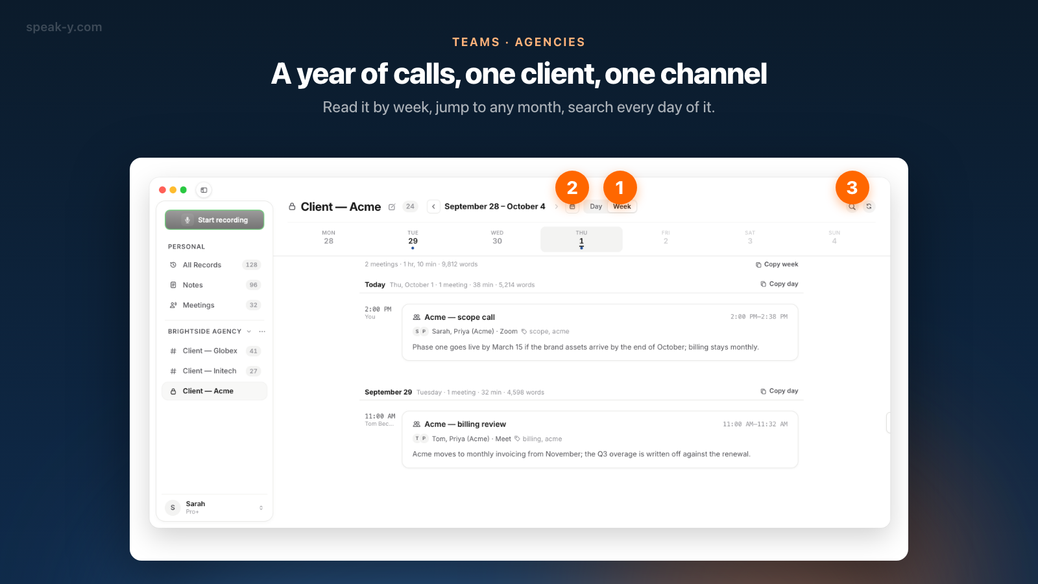The height and width of the screenshot is (584, 1038).
Task: Go to the previous week arrow
Action: 433,206
